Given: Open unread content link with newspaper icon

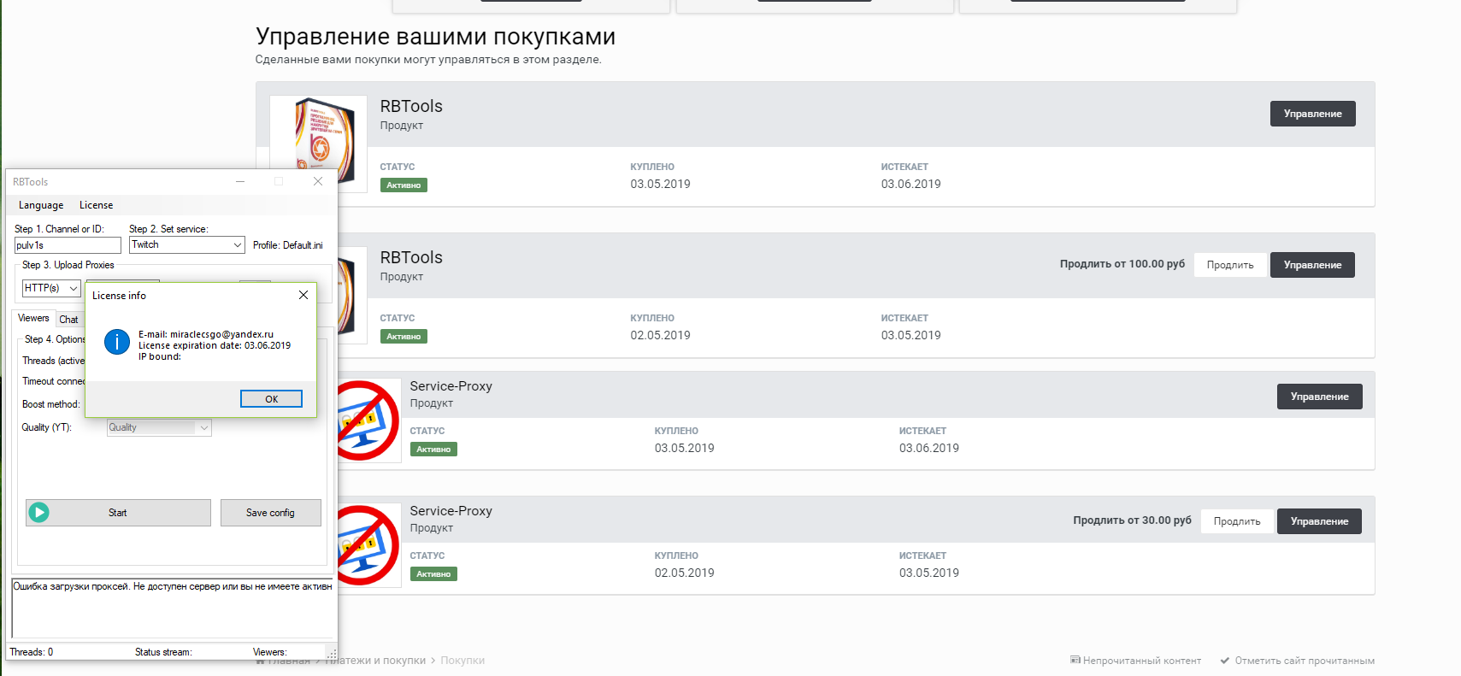Looking at the screenshot, I should (1135, 661).
